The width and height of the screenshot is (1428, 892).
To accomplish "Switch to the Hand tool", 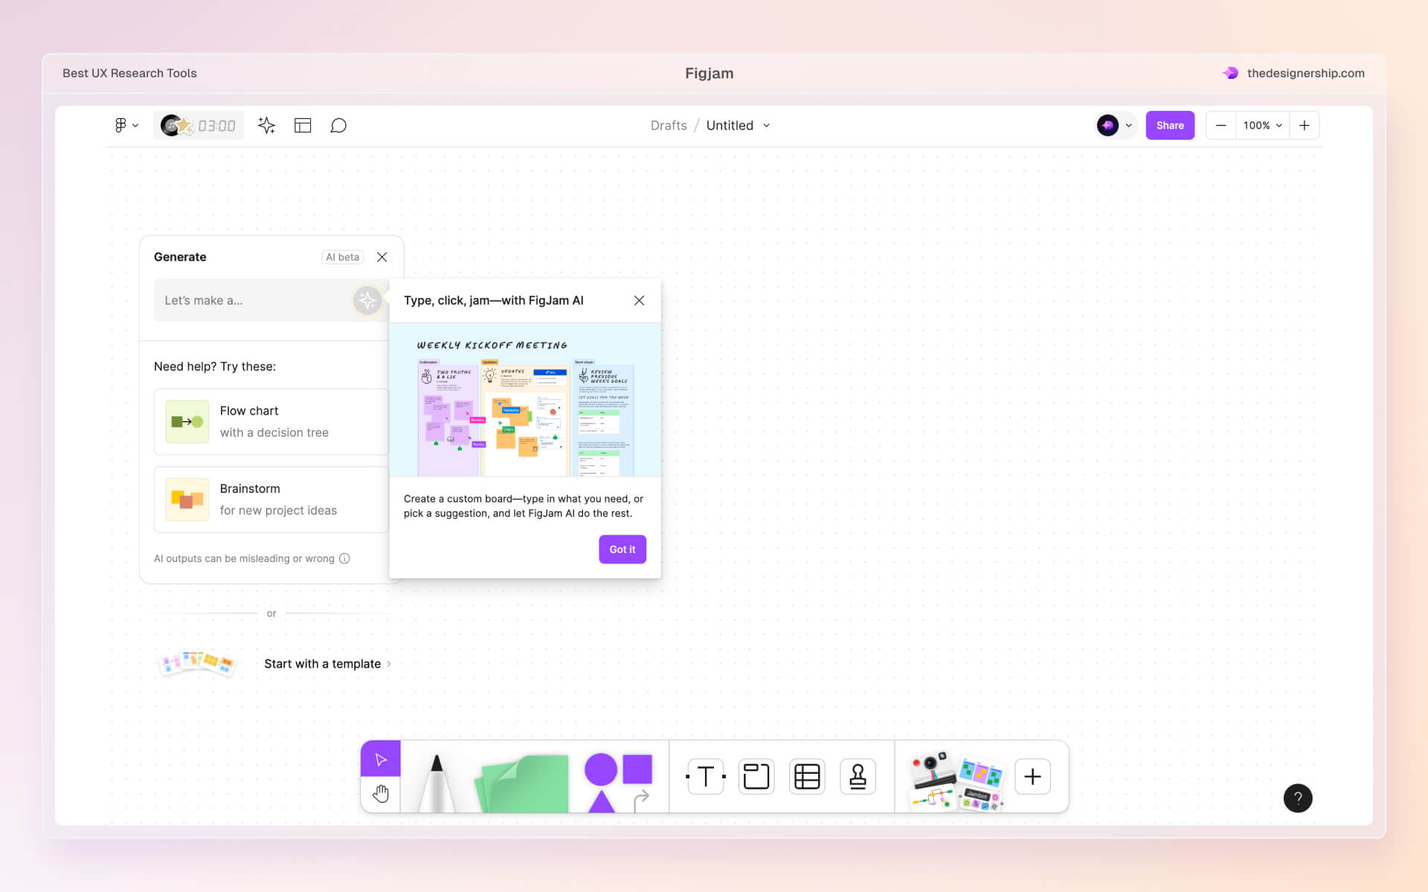I will click(x=380, y=794).
